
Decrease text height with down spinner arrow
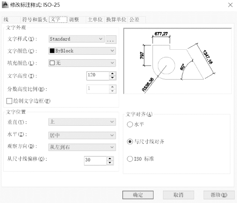point(112,78)
